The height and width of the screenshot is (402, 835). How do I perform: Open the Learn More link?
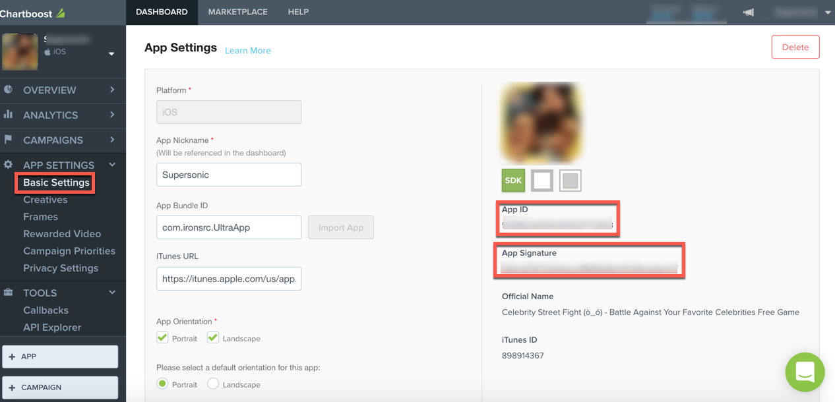point(247,51)
